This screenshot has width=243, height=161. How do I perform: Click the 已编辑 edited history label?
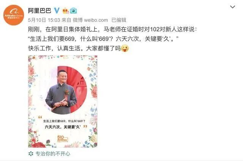point(119,20)
